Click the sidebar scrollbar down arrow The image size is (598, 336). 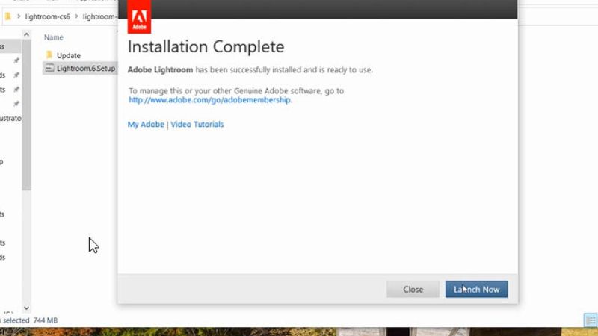27,308
